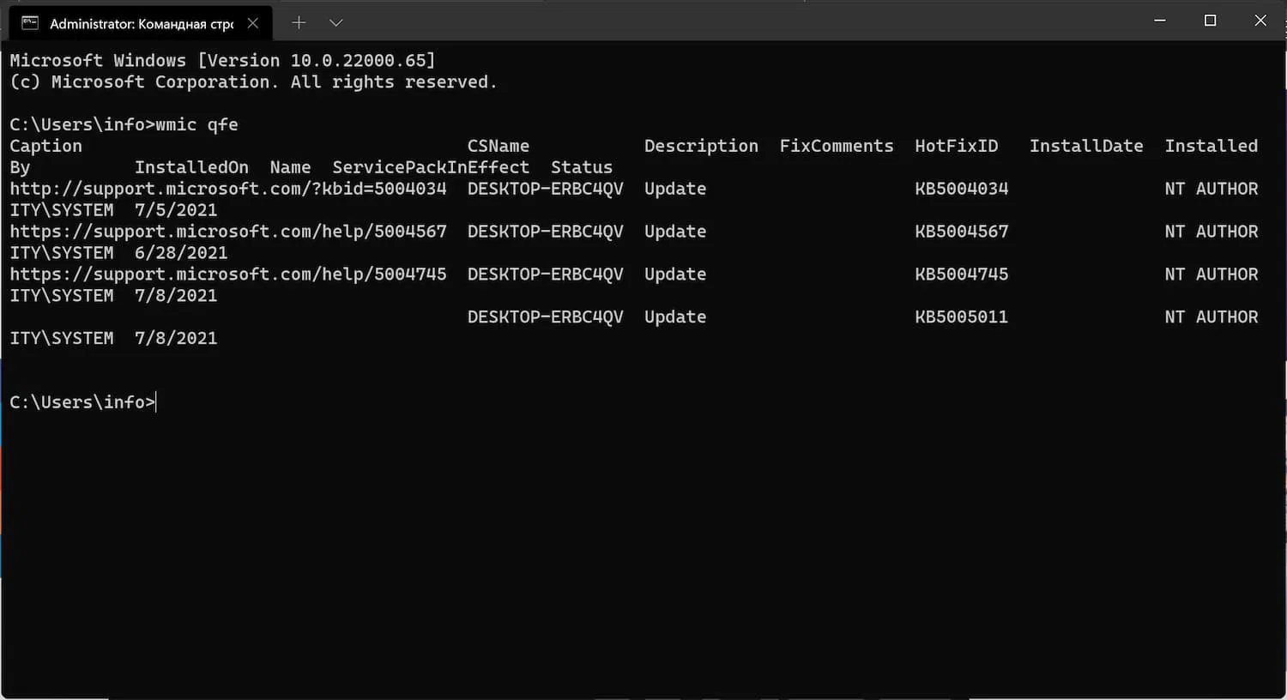Screen dimensions: 1287x700
Task: Click the empty C:\Users\info> prompt line
Action: 83,402
